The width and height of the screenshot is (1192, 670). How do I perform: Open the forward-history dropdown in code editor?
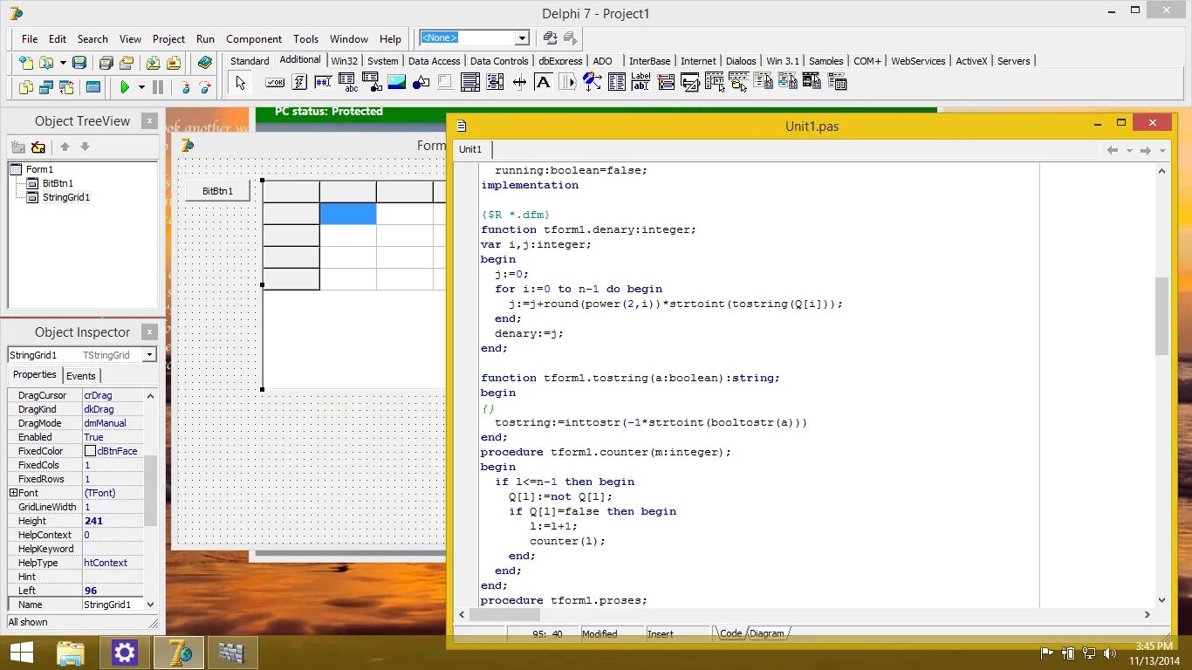1162,151
